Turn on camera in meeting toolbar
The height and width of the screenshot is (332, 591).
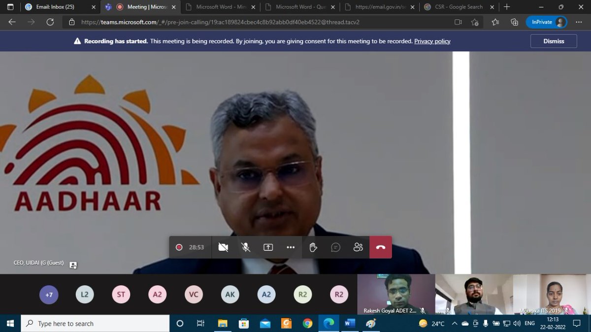[x=223, y=247]
